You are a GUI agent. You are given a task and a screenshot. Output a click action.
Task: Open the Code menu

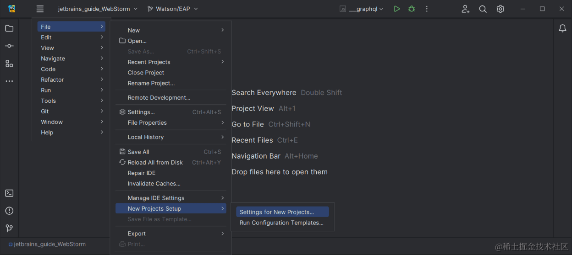coord(71,69)
